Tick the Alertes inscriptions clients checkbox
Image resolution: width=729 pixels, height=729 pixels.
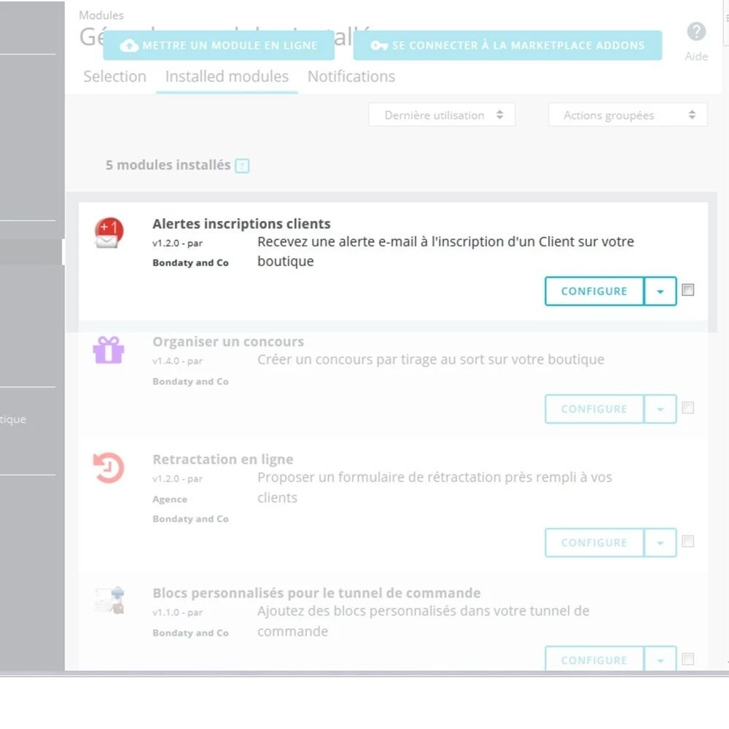[x=687, y=290]
